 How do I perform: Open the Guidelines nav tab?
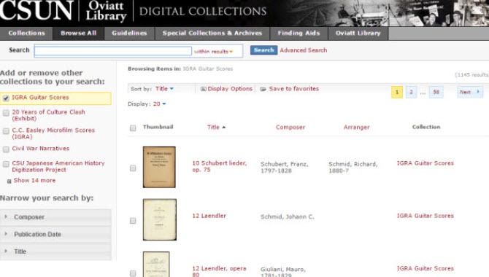click(x=129, y=34)
